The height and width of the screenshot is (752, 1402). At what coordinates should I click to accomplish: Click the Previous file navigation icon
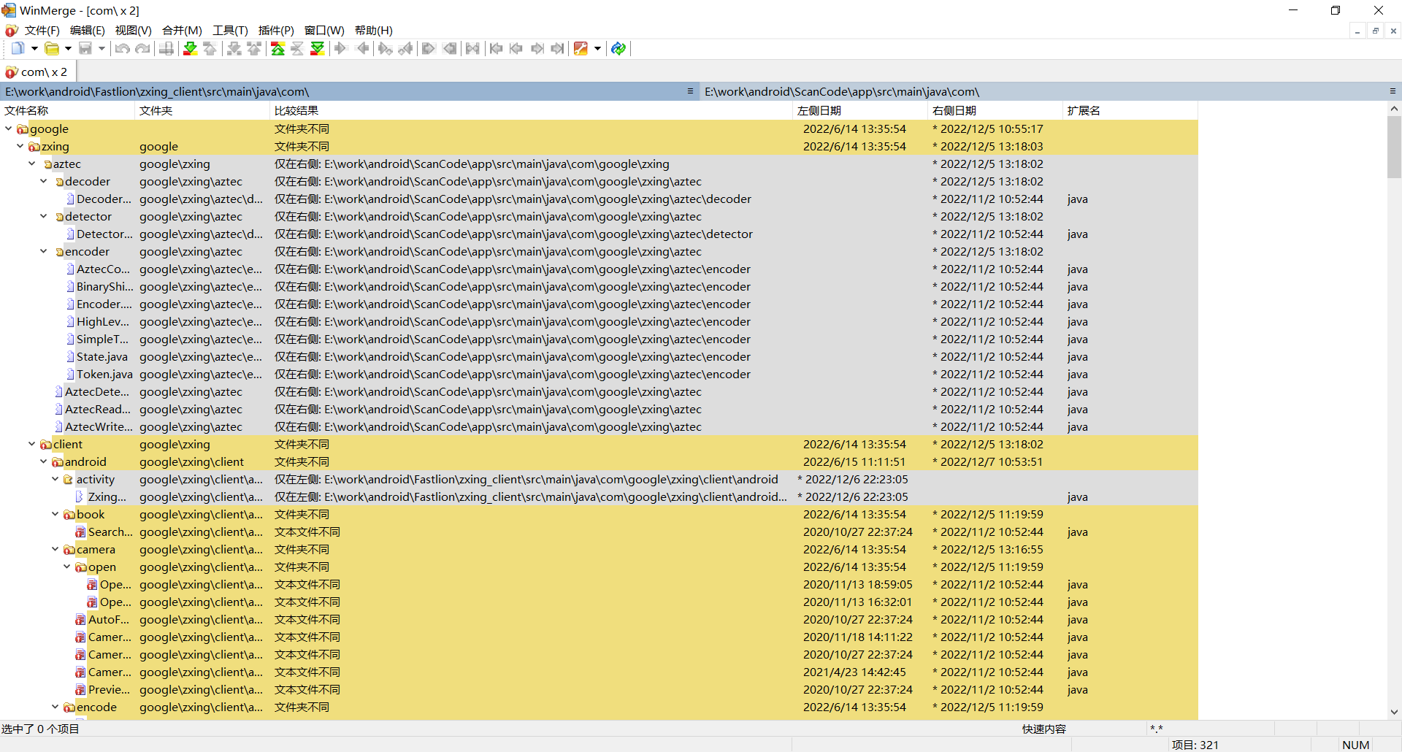pos(516,48)
